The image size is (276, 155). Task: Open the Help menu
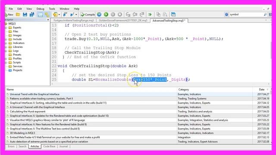coord(77,9)
